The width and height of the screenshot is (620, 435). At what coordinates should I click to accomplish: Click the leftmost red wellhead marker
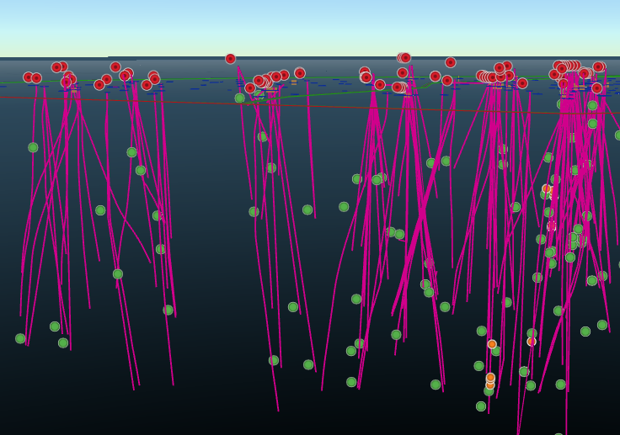[29, 77]
